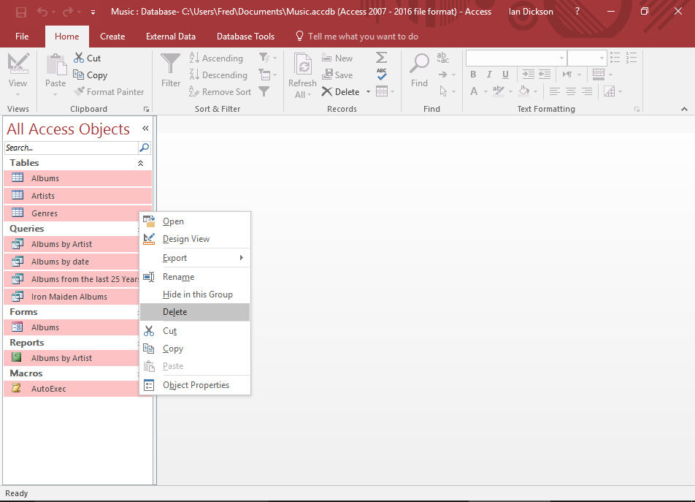Click Cut in the ribbon Clipboard group
This screenshot has width=695, height=502.
point(88,58)
